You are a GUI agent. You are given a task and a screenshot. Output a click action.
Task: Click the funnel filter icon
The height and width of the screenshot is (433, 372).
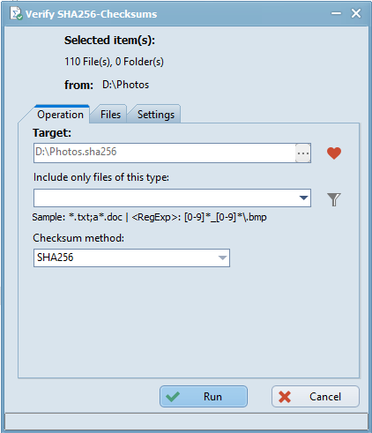click(334, 199)
